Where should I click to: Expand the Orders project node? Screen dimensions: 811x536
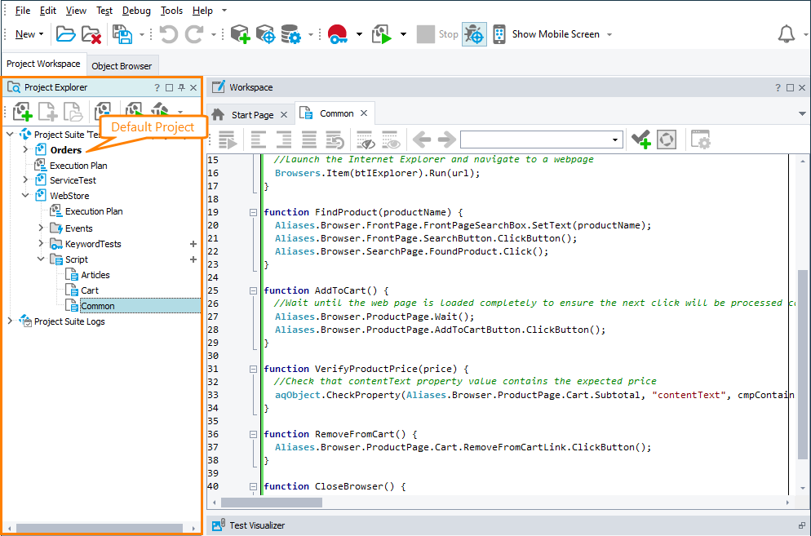point(25,150)
